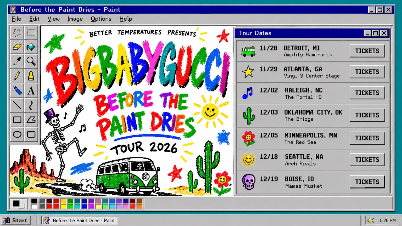This screenshot has height=226, width=402.
Task: Get TICKETS for Atlanta, GA
Action: [367, 72]
